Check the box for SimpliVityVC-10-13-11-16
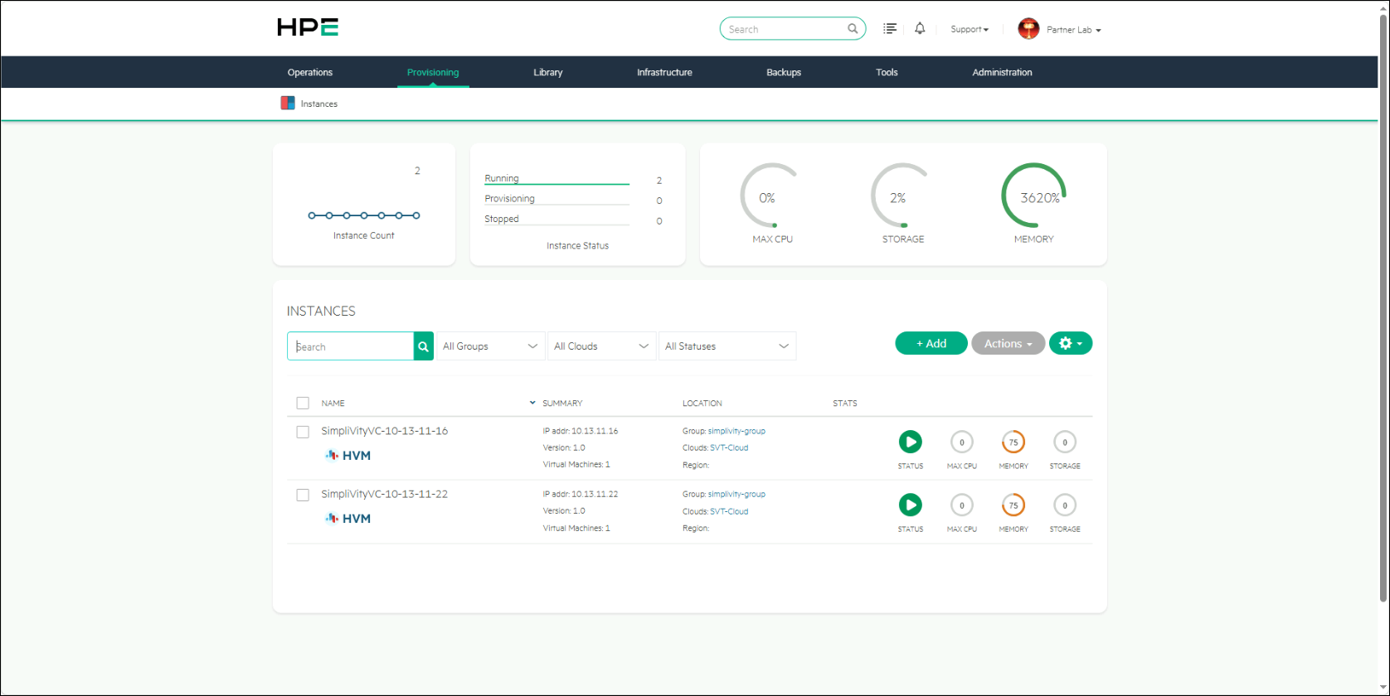 (x=303, y=432)
